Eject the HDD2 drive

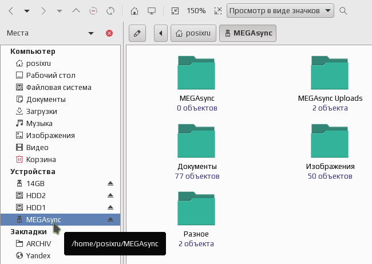(110, 195)
